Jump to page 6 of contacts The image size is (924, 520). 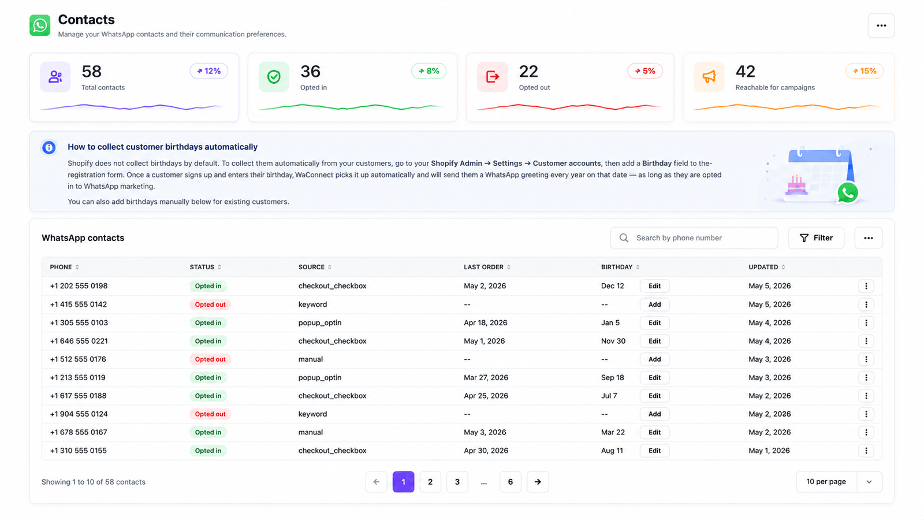pos(511,482)
